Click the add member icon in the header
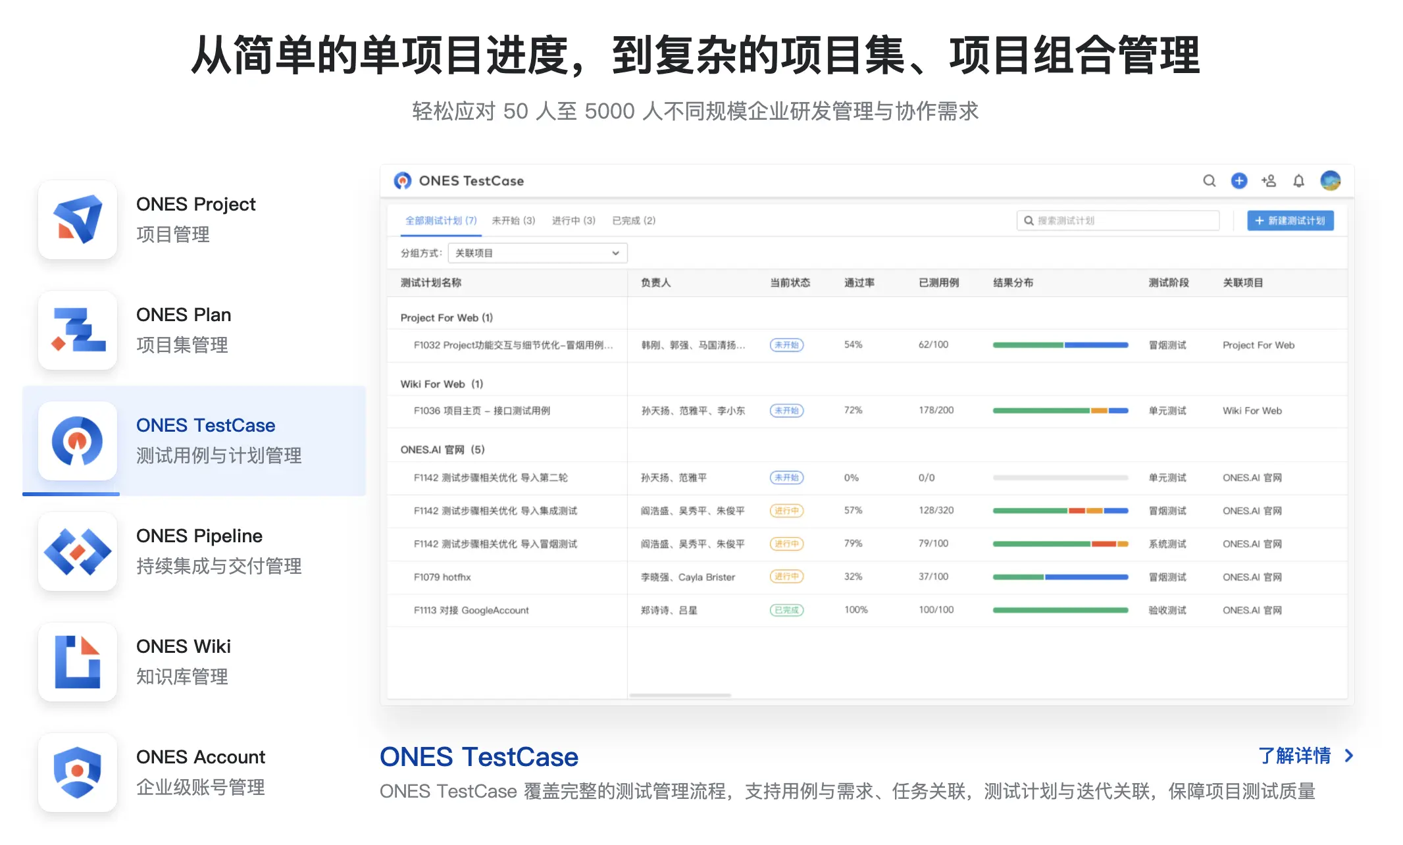 pyautogui.click(x=1268, y=181)
